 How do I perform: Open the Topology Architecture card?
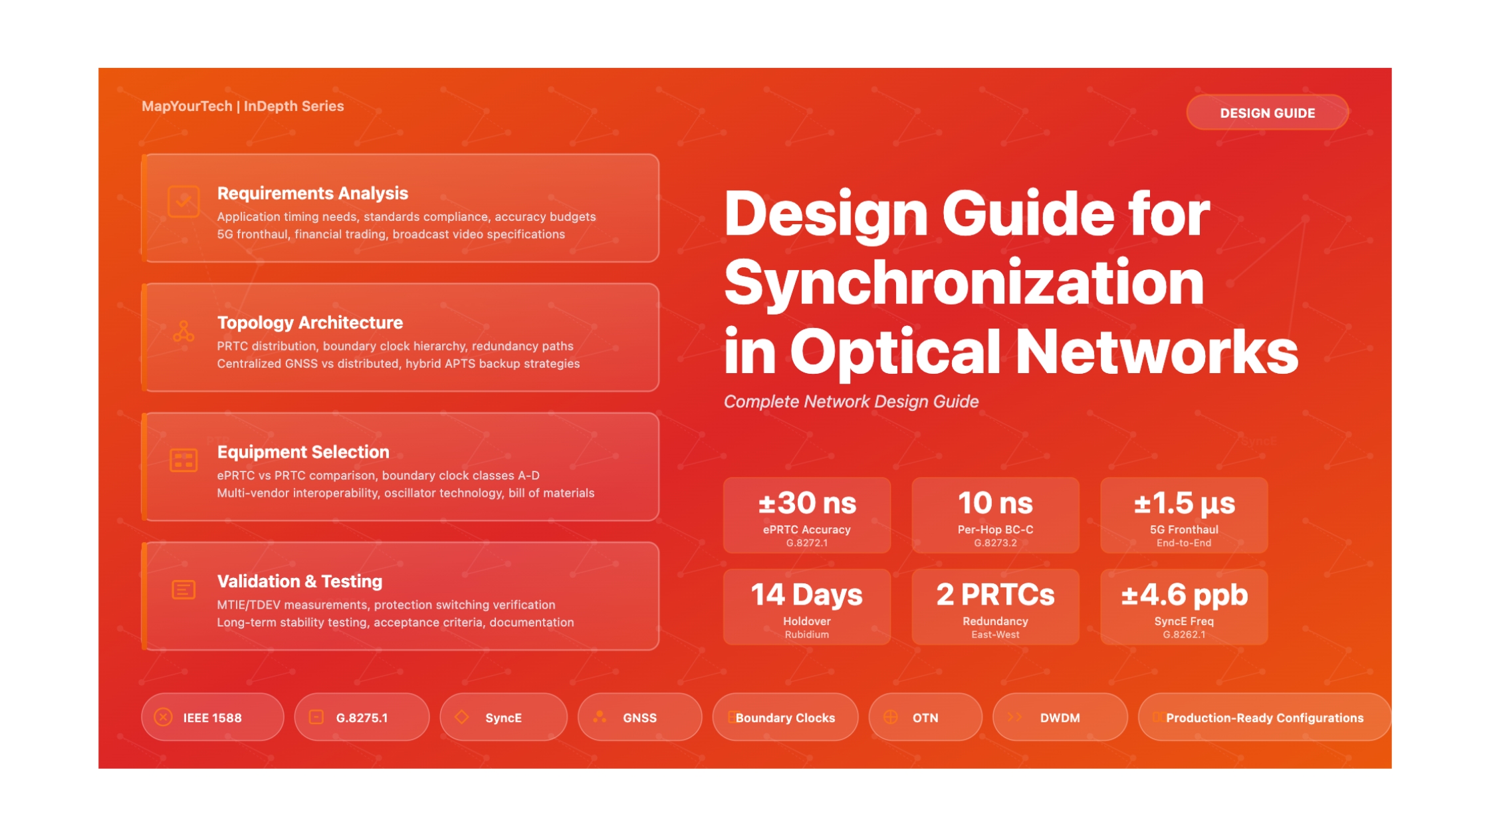coord(400,338)
